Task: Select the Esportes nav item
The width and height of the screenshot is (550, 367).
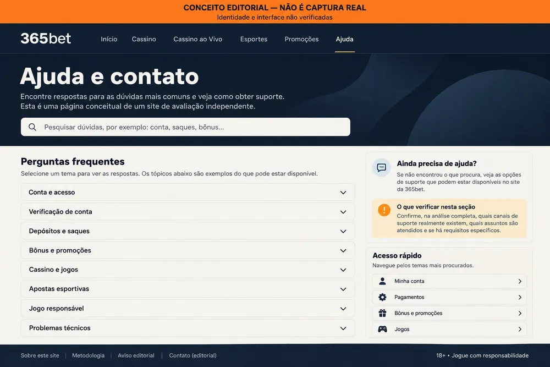Action: (x=254, y=39)
